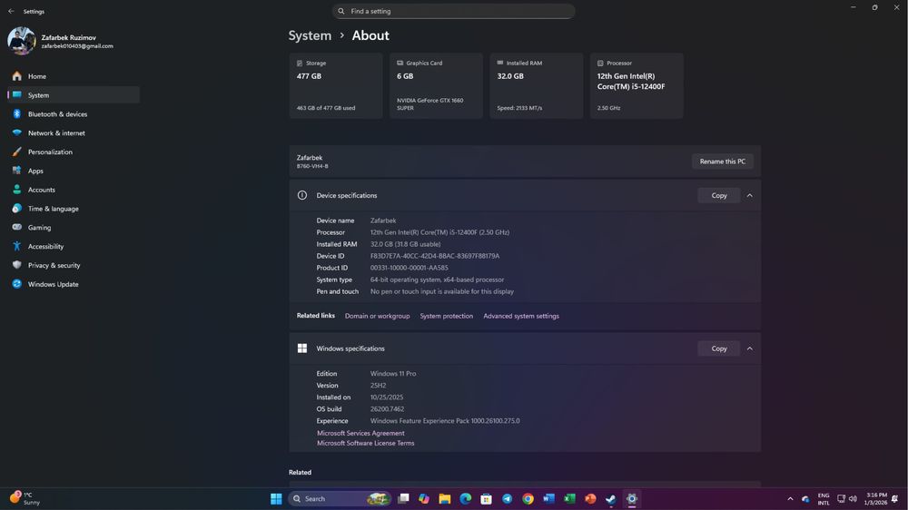
Task: Open ENG INTL language switcher
Action: click(824, 499)
